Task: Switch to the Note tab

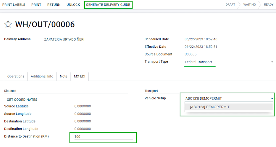Action: coord(64,76)
